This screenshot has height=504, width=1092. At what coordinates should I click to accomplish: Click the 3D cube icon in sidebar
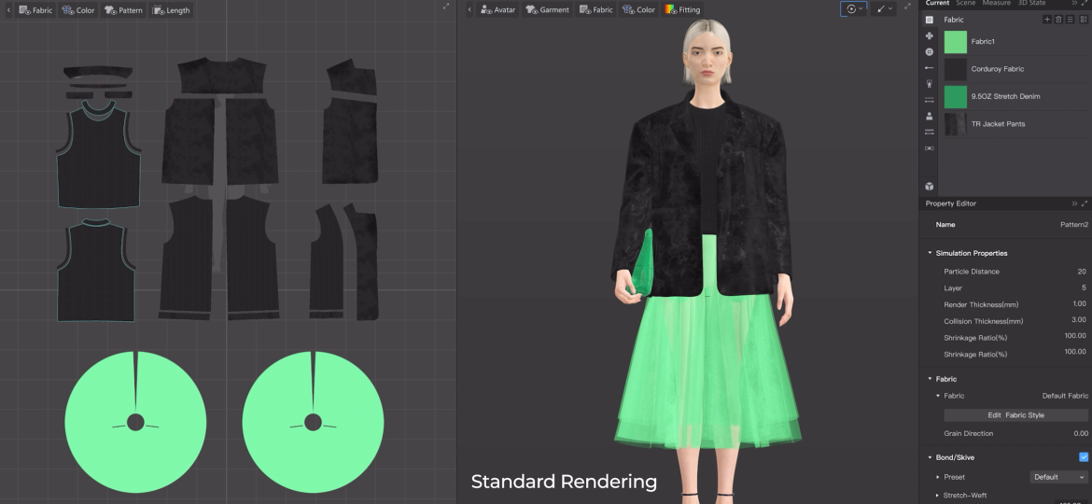929,187
